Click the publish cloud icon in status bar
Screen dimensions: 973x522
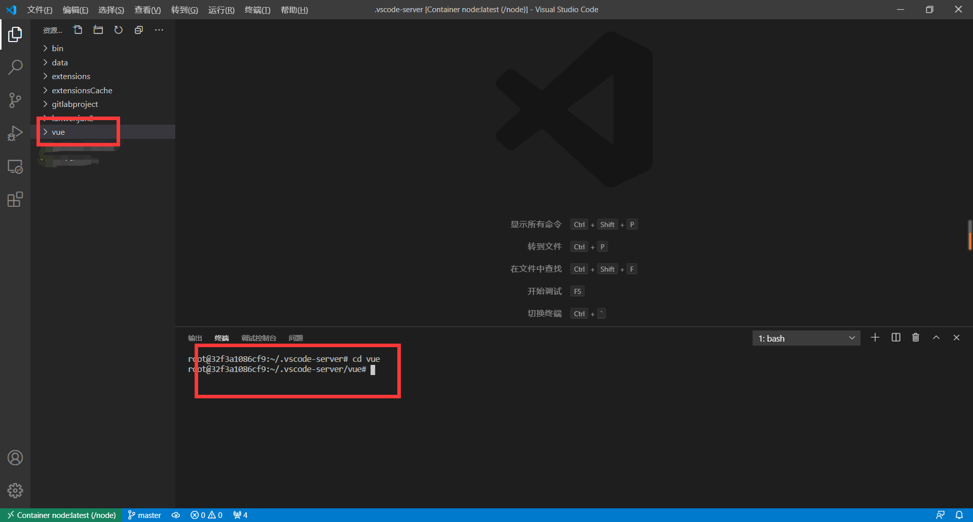pyautogui.click(x=176, y=515)
